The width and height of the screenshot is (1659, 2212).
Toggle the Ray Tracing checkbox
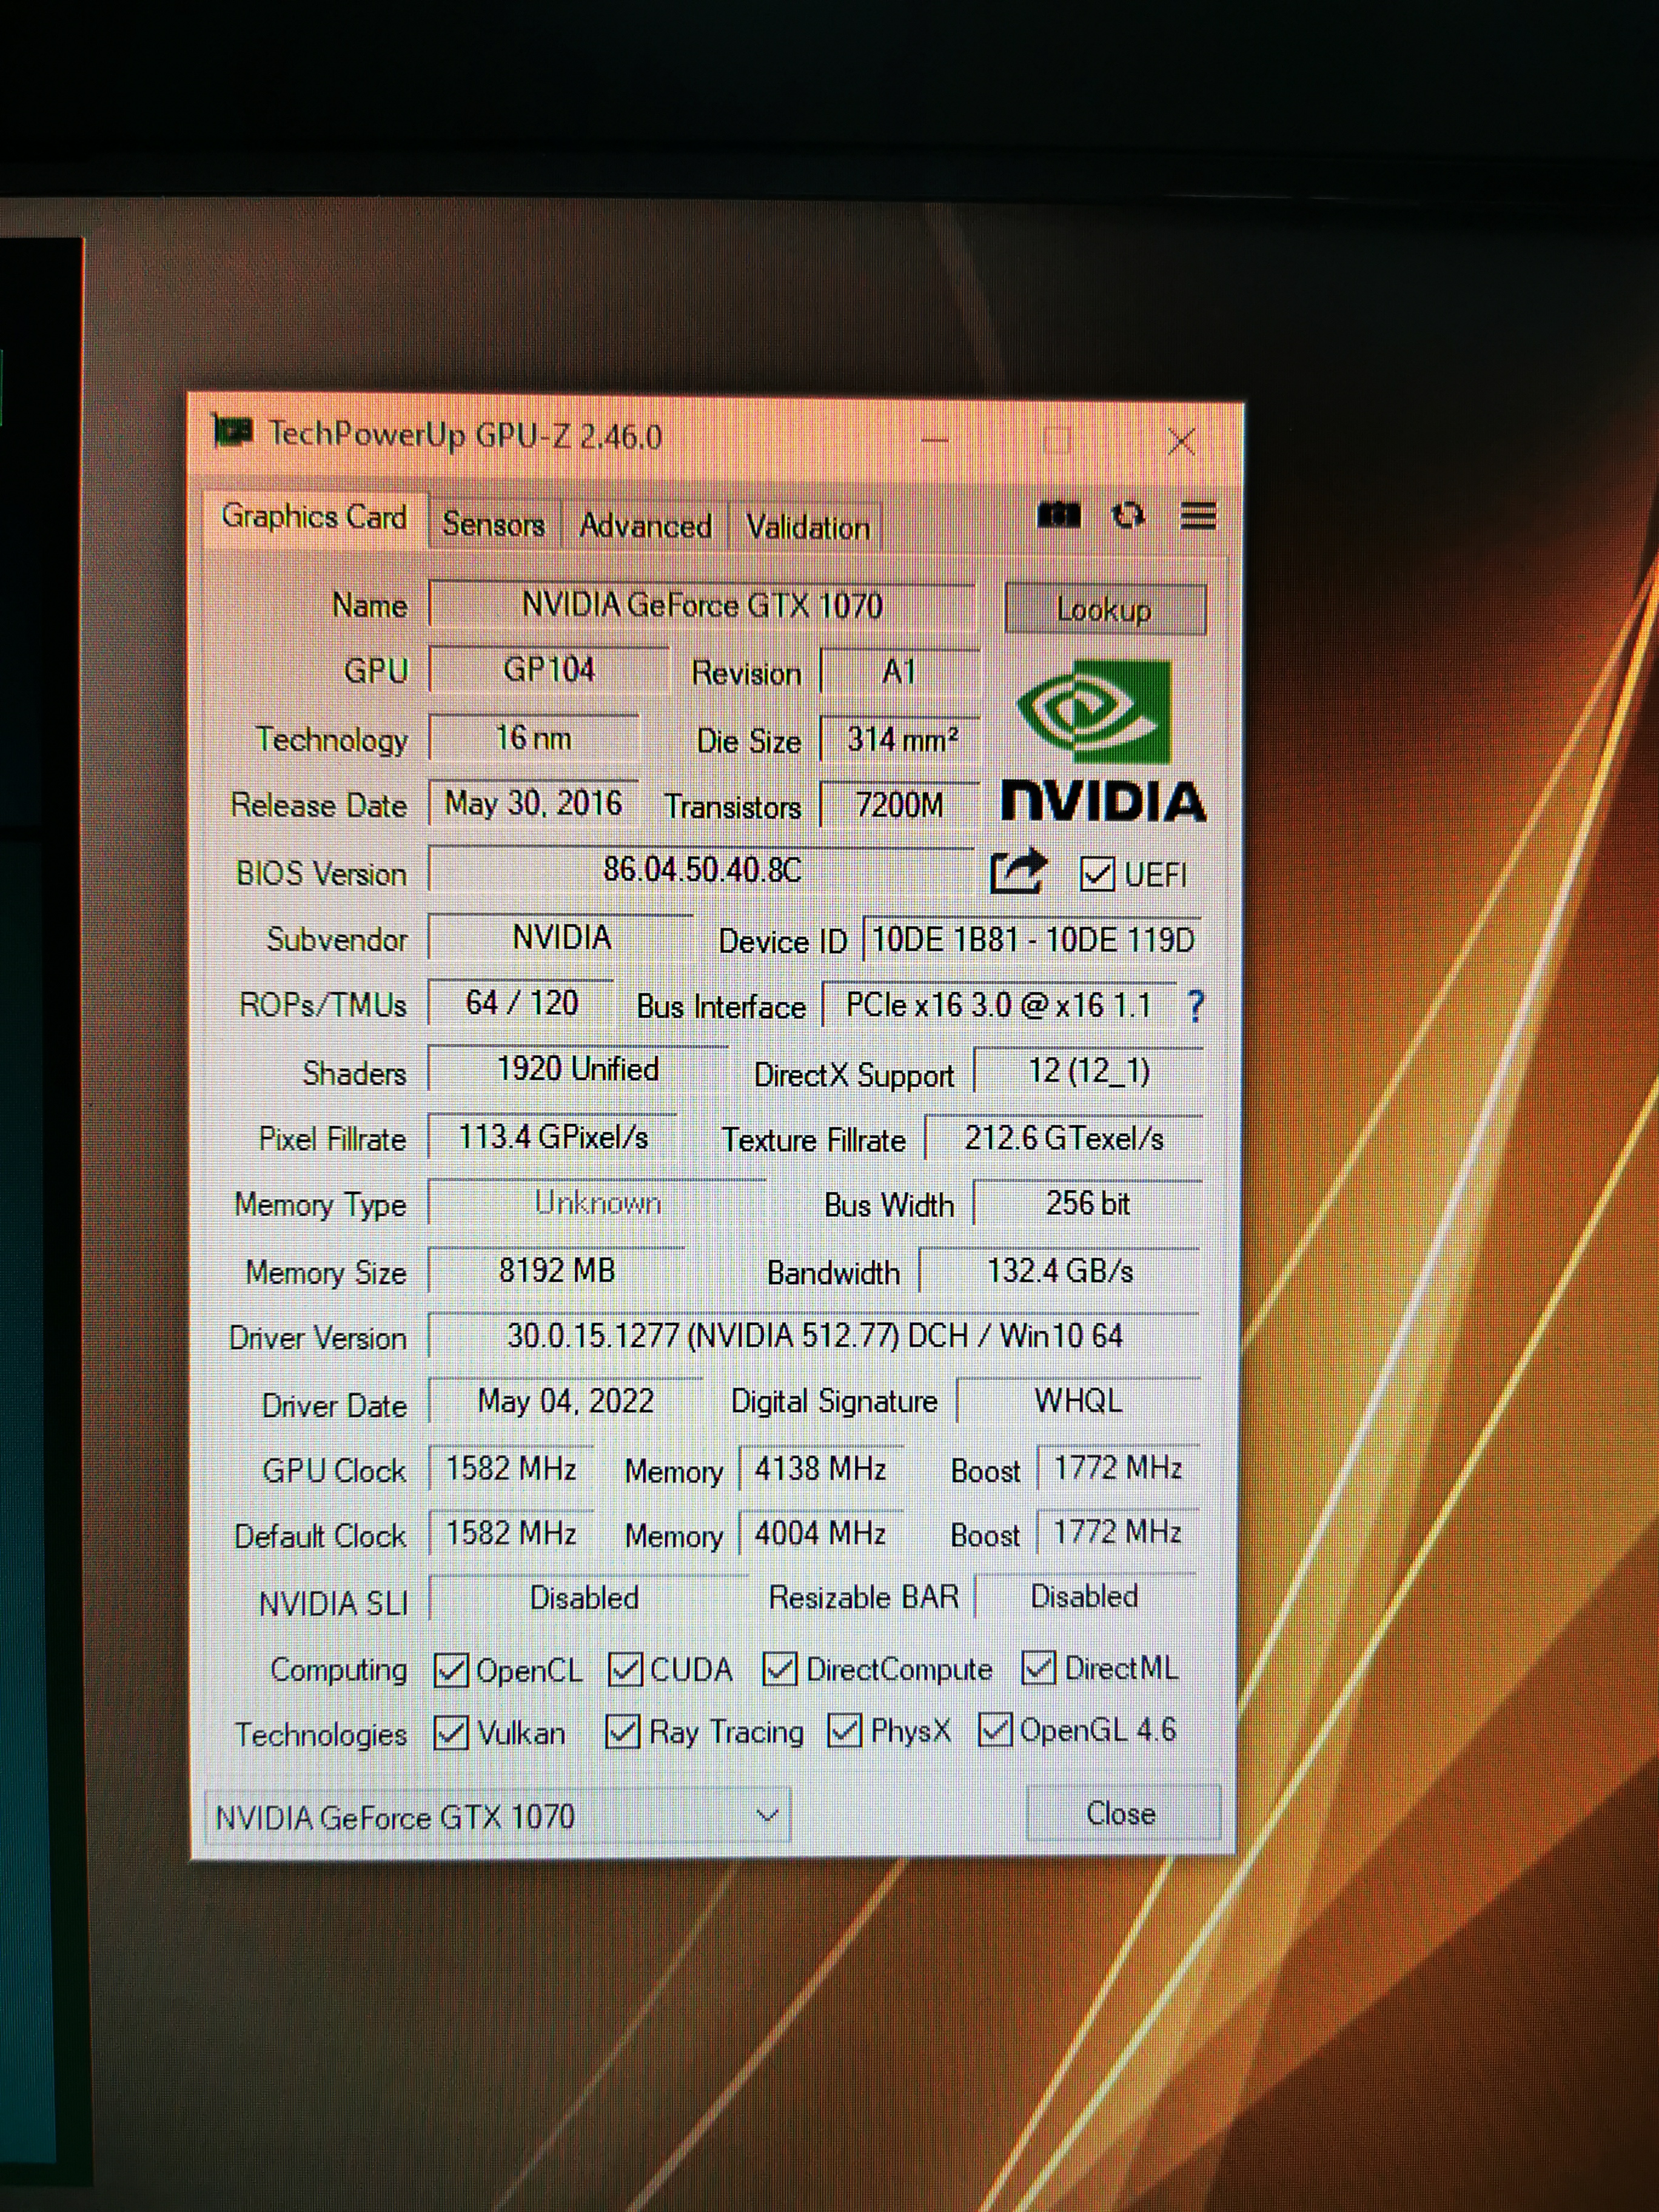tap(622, 1732)
